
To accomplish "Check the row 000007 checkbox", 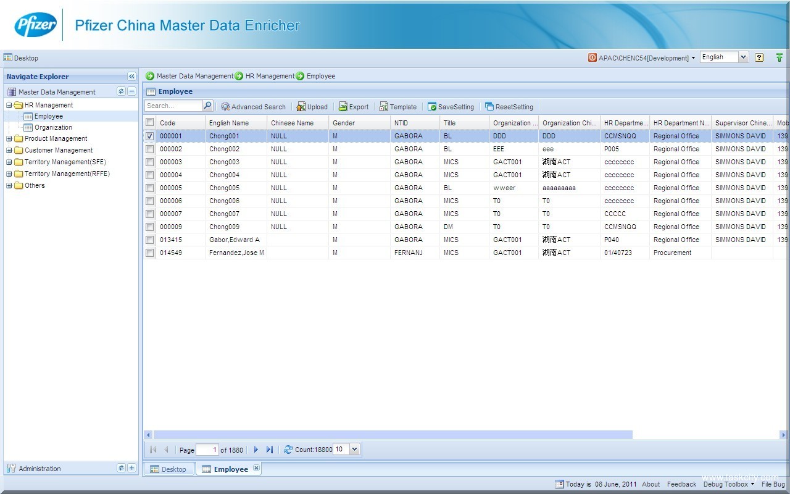I will tap(149, 214).
